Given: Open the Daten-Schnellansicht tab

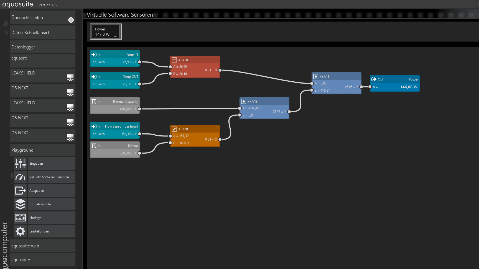Looking at the screenshot, I should point(42,32).
